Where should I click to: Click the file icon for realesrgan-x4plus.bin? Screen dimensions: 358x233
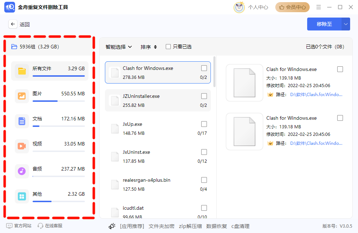pyautogui.click(x=115, y=185)
